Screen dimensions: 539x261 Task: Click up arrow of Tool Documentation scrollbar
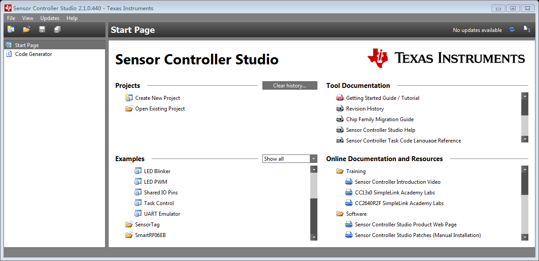click(525, 95)
